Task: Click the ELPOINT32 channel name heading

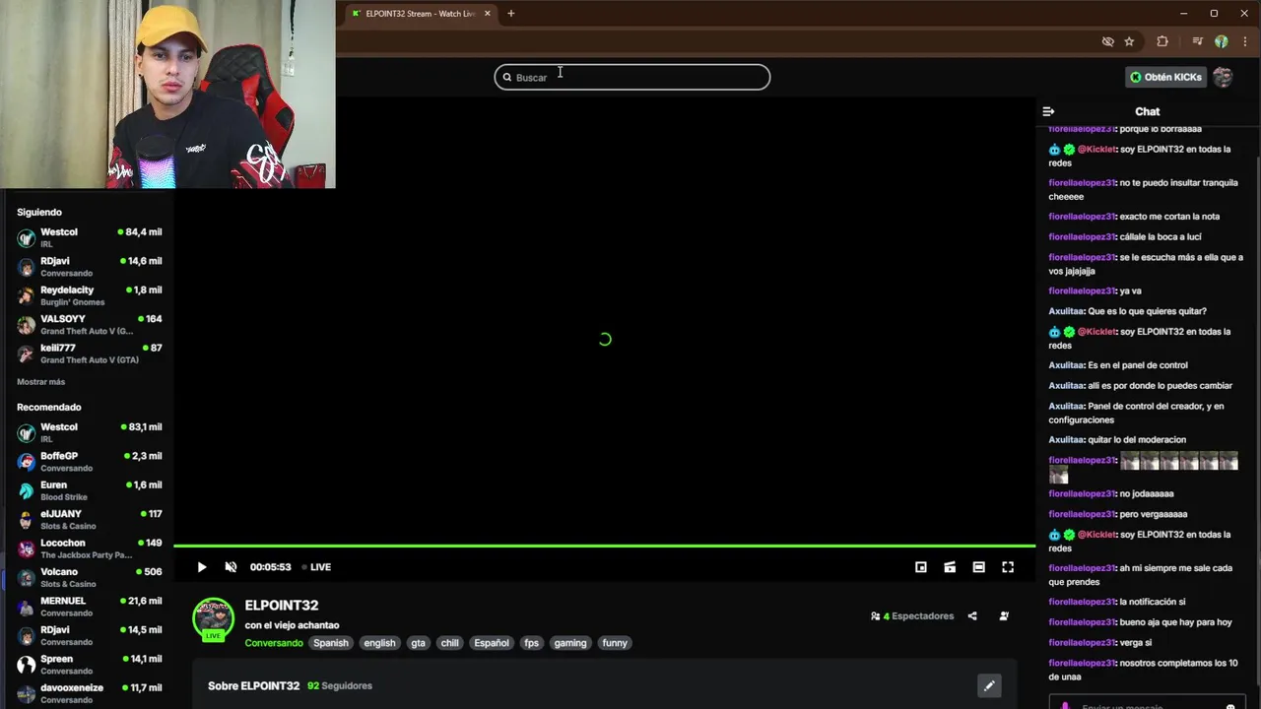Action: (282, 606)
